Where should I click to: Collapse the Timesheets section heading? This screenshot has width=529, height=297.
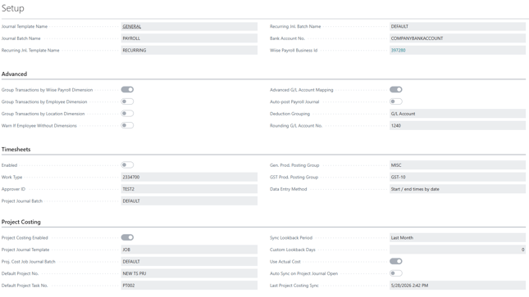(16, 150)
